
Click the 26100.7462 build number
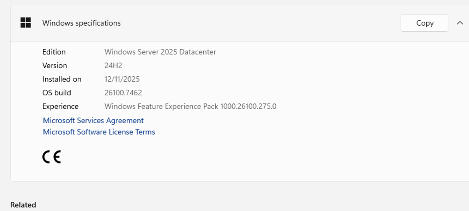123,93
